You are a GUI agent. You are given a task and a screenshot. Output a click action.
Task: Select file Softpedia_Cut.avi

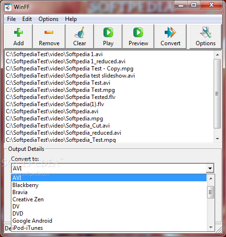click(x=109, y=126)
